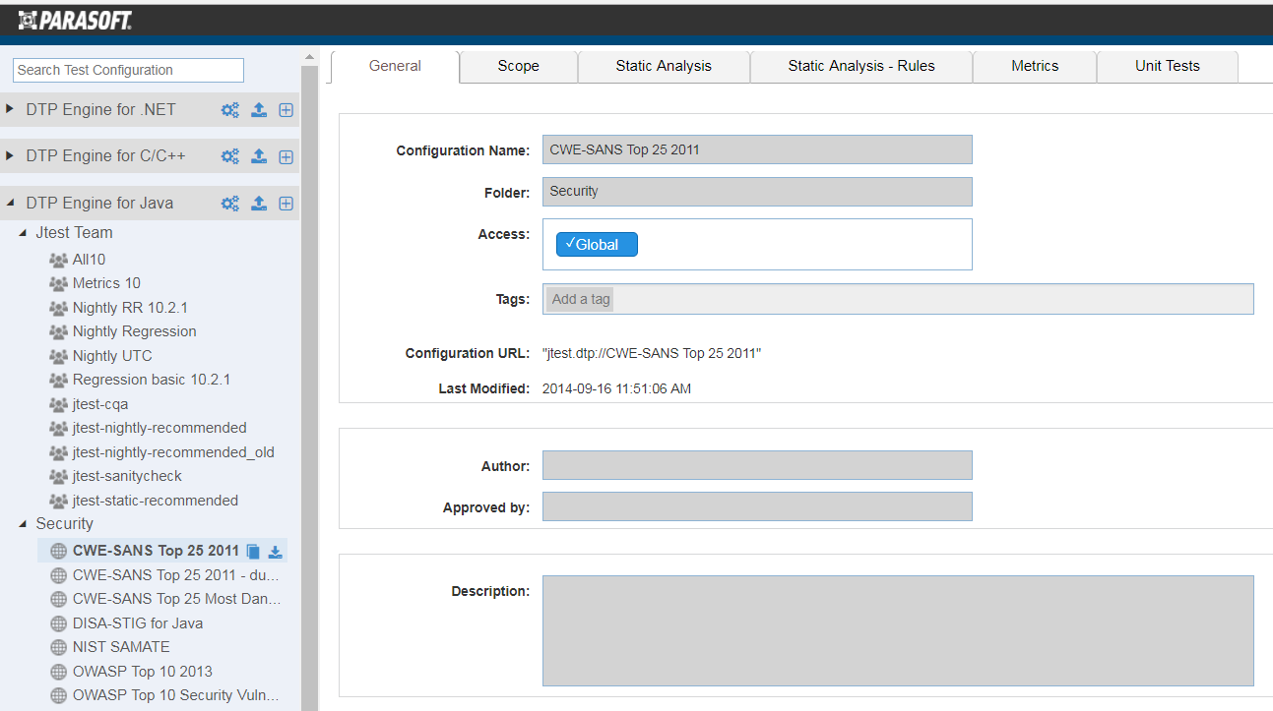
Task: Toggle the Global access tag
Action: [x=597, y=245]
